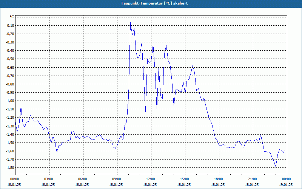Click the °C unit label on the y-axis

point(12,17)
